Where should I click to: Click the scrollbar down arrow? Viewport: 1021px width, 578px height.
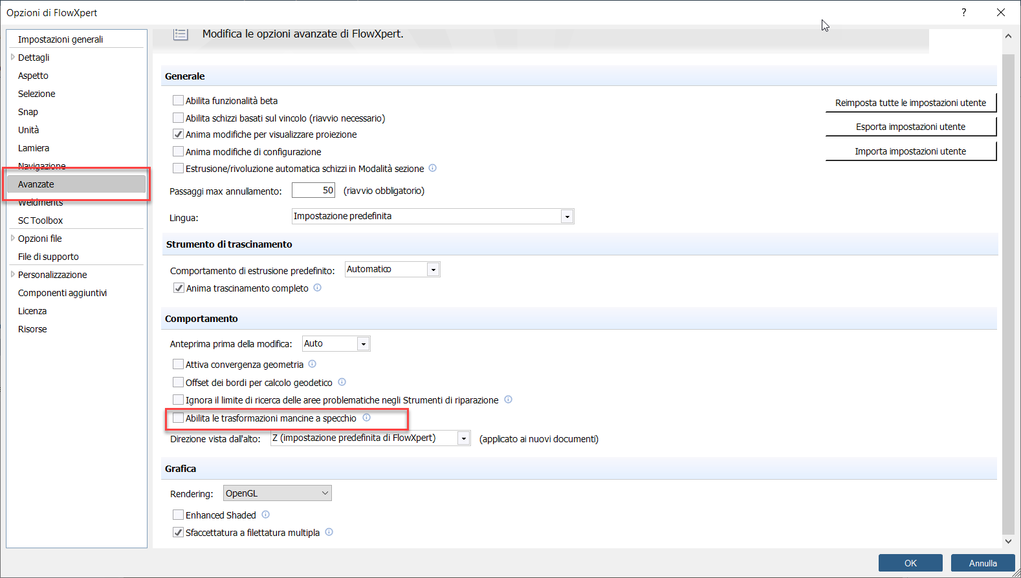pyautogui.click(x=1008, y=541)
